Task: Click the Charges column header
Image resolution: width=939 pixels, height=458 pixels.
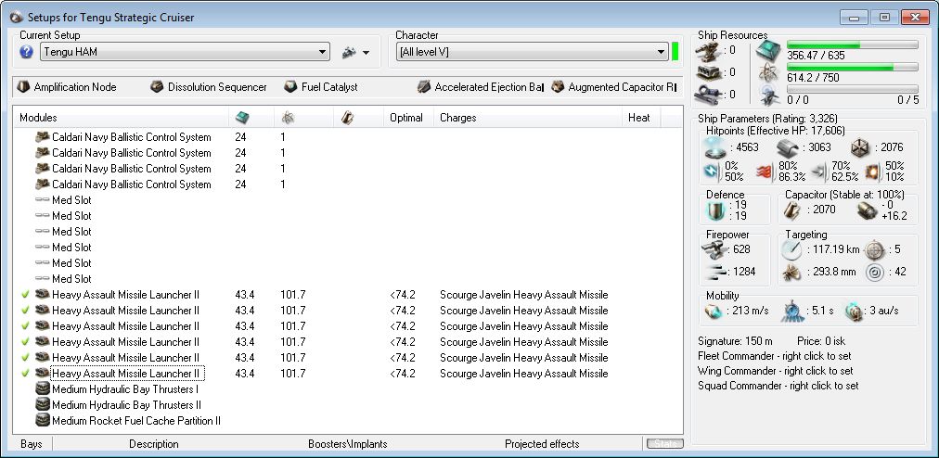Action: click(458, 118)
